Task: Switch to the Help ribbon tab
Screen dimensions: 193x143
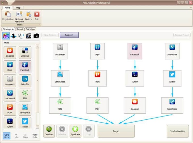Action: tap(18, 8)
